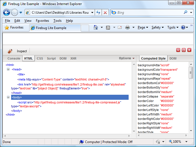Image resolution: width=196 pixels, height=147 pixels.
Task: Click the Stop loading red X icon
Action: click(105, 12)
